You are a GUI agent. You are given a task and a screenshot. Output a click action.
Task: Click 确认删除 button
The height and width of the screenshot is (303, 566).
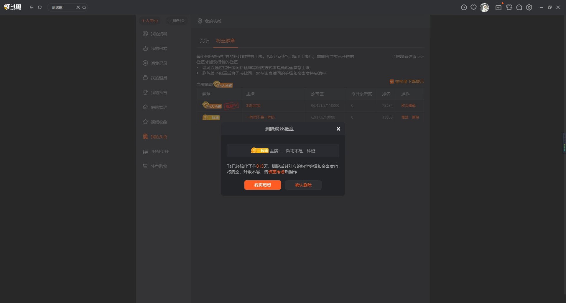click(303, 185)
